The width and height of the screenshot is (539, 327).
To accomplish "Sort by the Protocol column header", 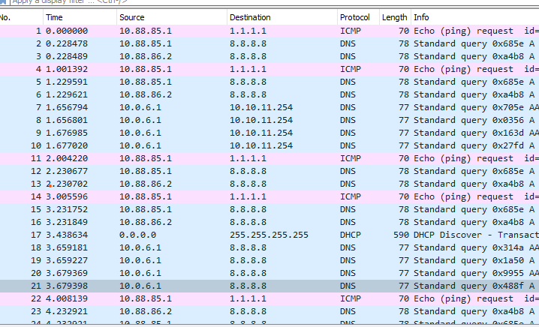I will 356,16.
